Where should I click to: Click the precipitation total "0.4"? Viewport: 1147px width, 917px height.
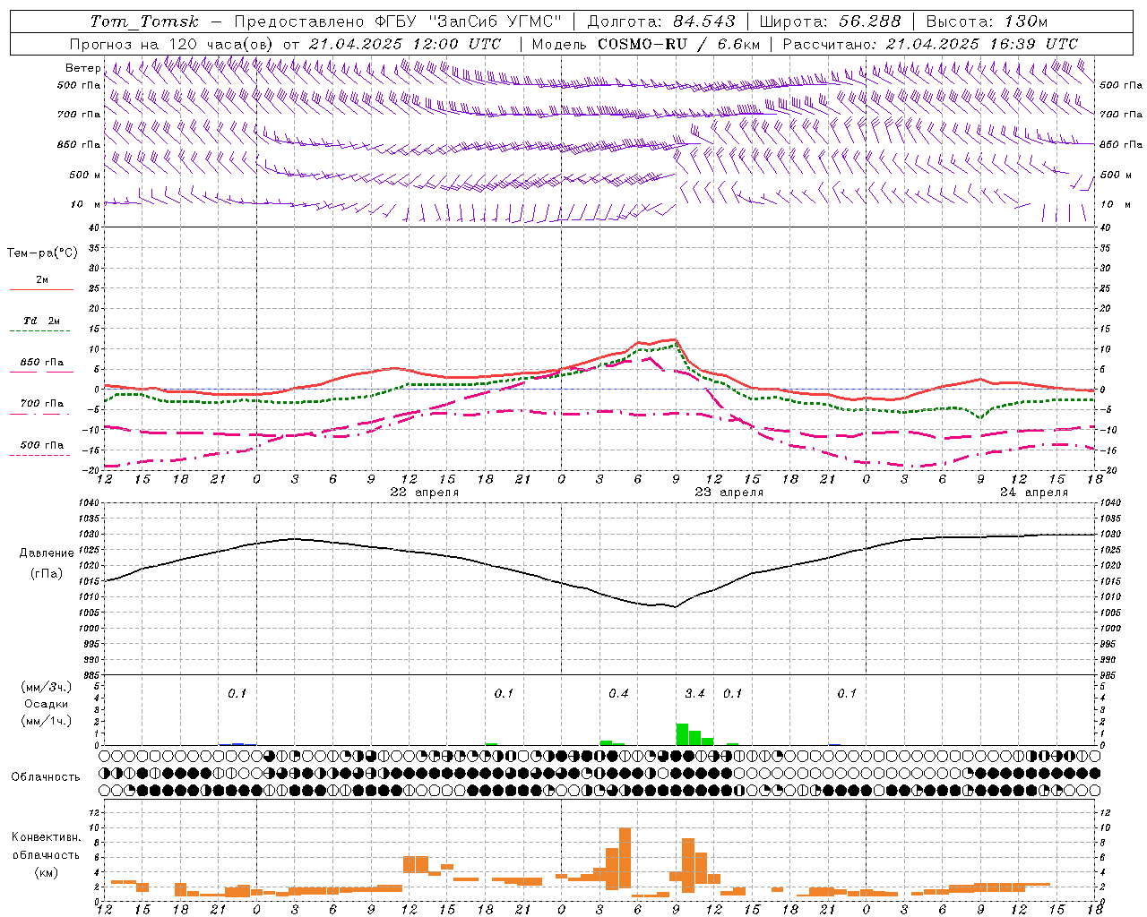click(x=618, y=693)
